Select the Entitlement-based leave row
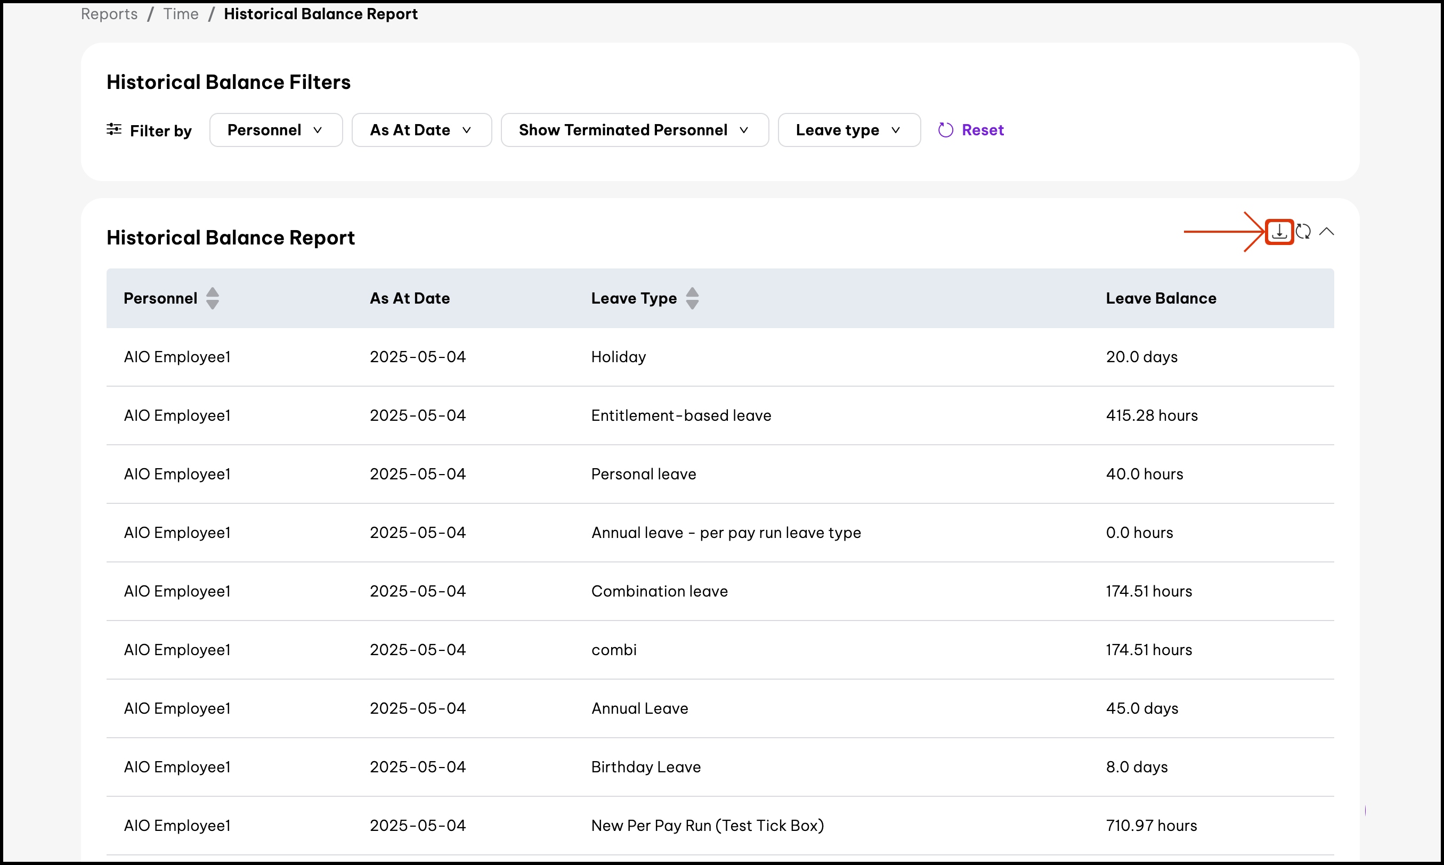The height and width of the screenshot is (865, 1444). tap(680, 415)
